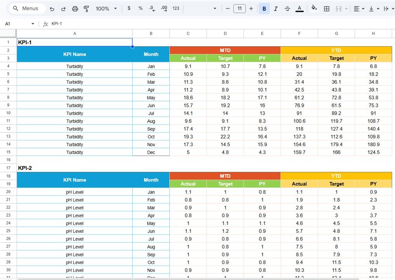Image resolution: width=395 pixels, height=280 pixels.
Task: Apply strikethrough formatting
Action: (287, 8)
